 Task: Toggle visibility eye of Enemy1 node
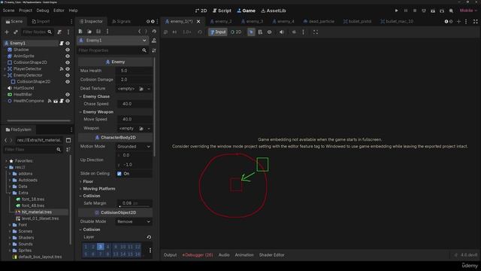[x=68, y=44]
